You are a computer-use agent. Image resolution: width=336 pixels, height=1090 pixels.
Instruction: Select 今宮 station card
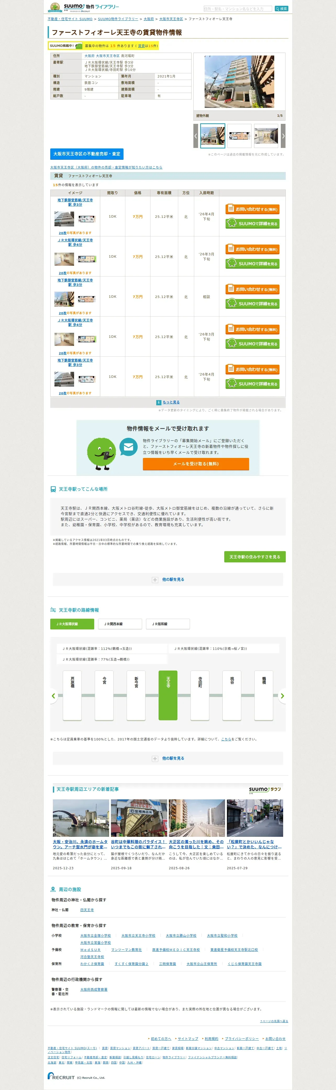pos(104,695)
